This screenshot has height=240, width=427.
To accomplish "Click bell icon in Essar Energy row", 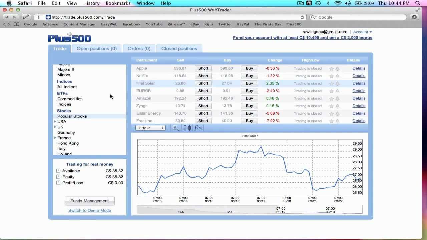I will point(337,114).
